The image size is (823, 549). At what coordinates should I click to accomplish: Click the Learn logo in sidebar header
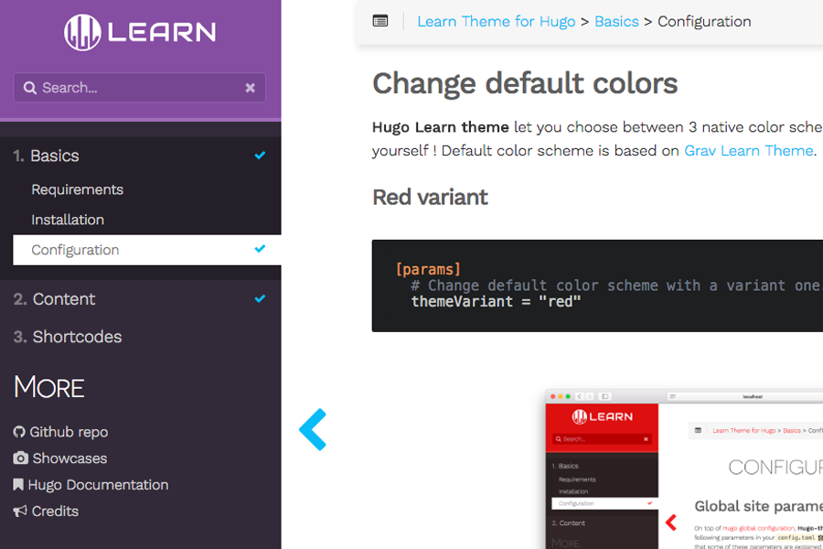[140, 33]
